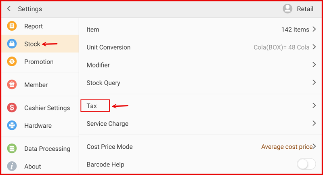Click the Retail user avatar icon

[287, 8]
